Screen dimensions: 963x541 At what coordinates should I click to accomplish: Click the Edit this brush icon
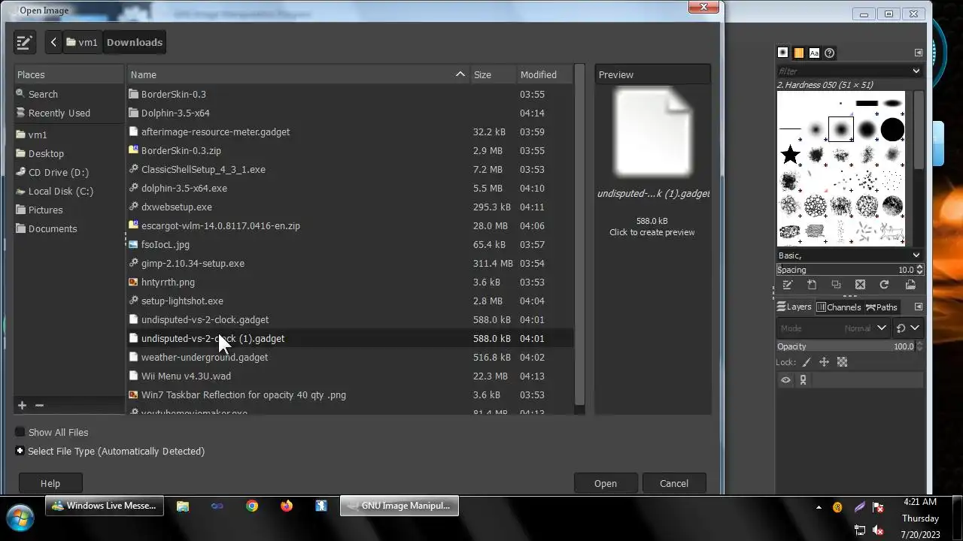tap(788, 285)
